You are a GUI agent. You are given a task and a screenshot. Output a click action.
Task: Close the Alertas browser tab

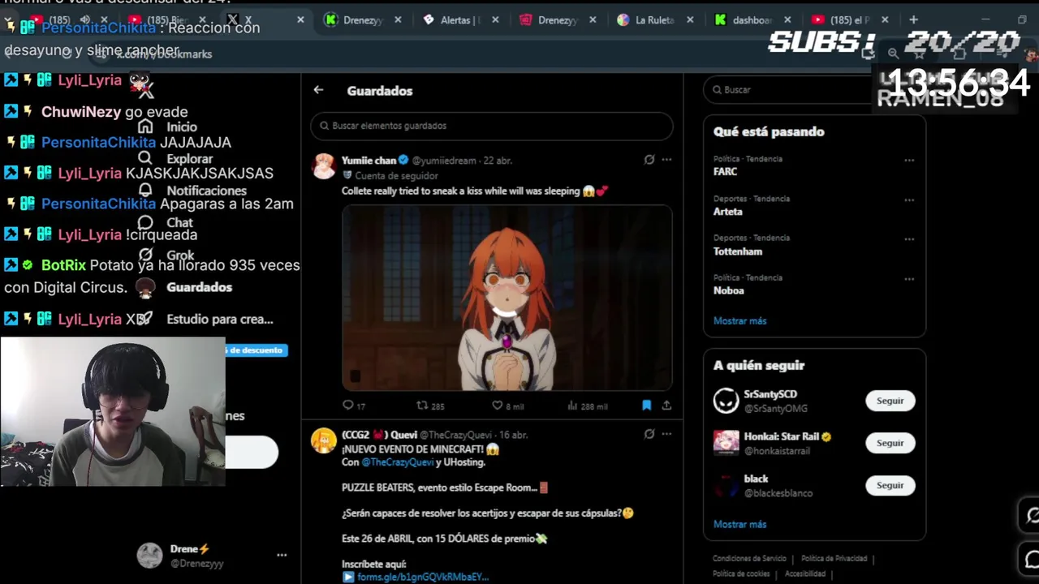[x=495, y=19]
